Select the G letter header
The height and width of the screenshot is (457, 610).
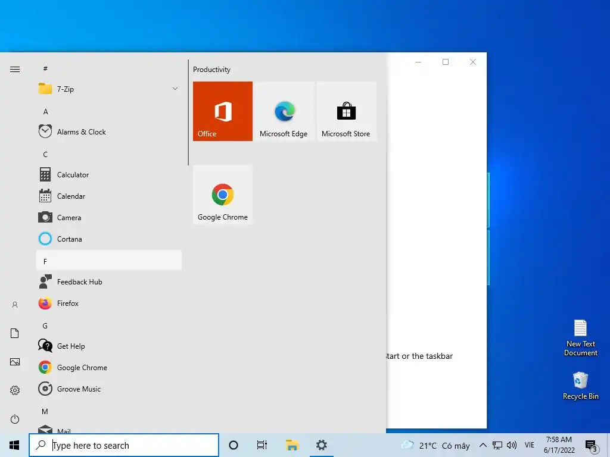pos(109,325)
